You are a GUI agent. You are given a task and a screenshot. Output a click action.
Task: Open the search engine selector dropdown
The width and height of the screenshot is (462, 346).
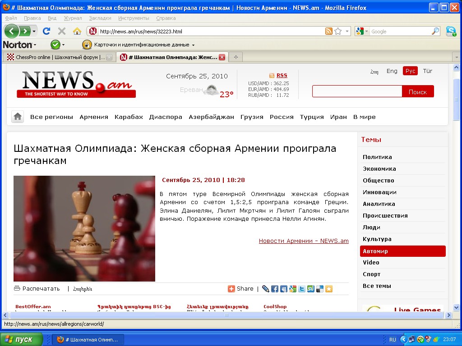(362, 31)
